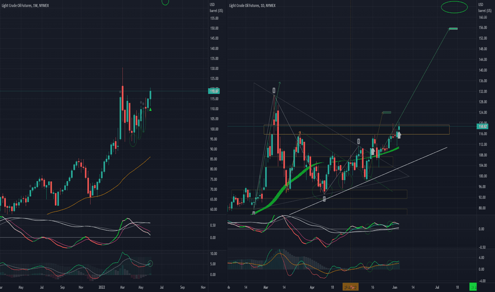Select the small green circle on weekly lower indicator
This screenshot has width=495, height=292.
(150, 263)
